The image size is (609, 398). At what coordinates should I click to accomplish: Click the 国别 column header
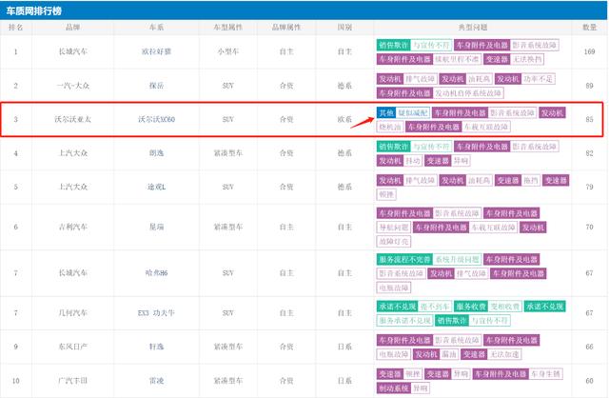coord(344,28)
